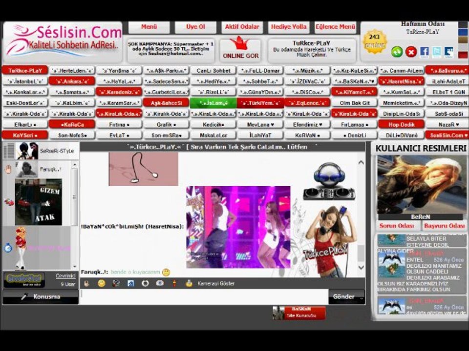Viewport: 469px width, 351px height.
Task: Click the hand icon next to Faruqk..!
Action: coord(8,169)
